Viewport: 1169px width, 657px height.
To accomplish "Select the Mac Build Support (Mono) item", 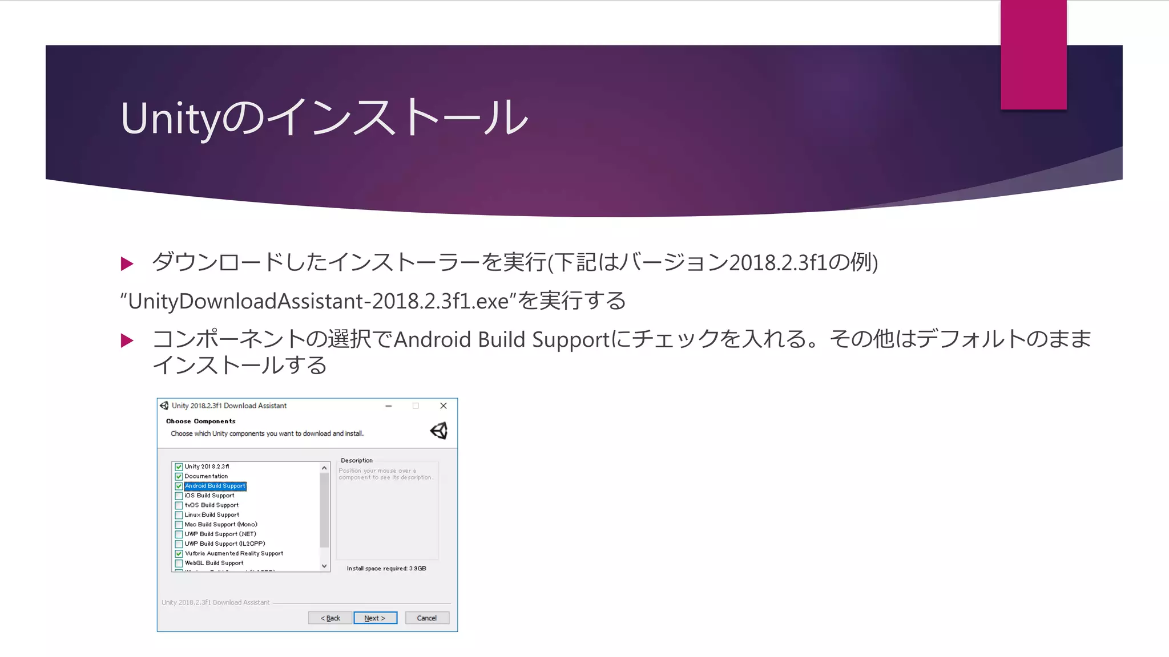I will click(221, 525).
